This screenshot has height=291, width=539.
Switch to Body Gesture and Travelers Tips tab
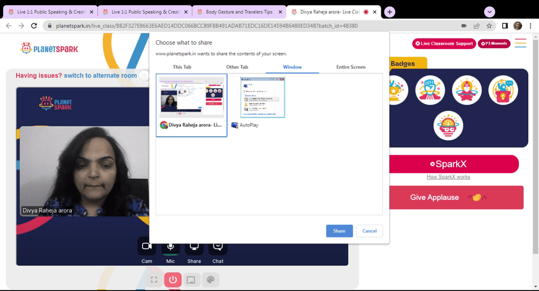pos(239,12)
